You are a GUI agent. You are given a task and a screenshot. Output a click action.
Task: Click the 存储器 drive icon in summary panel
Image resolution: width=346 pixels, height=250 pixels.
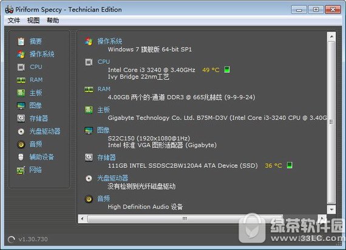click(89, 158)
